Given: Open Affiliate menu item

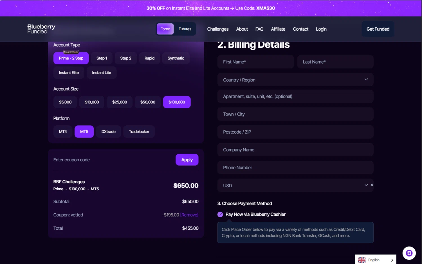Looking at the screenshot, I should coord(278,29).
